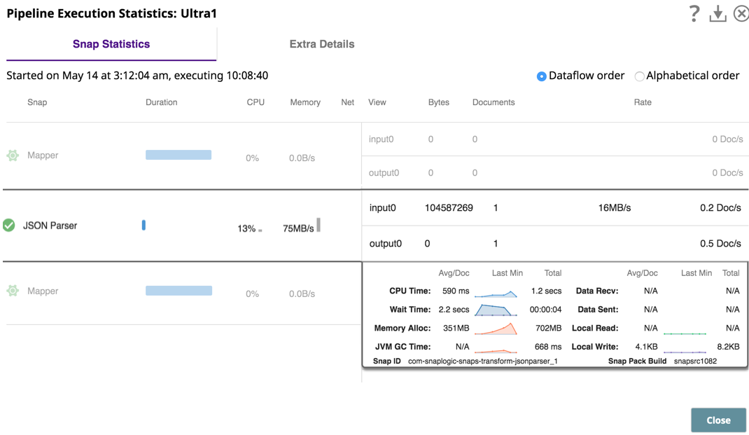749x435 pixels.
Task: Click the download statistics icon
Action: (717, 13)
